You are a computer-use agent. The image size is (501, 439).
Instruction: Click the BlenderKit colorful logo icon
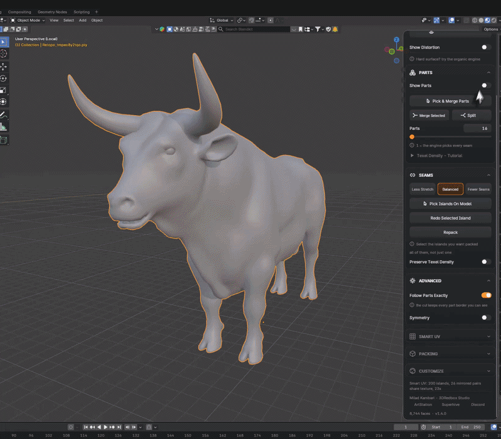(x=162, y=29)
